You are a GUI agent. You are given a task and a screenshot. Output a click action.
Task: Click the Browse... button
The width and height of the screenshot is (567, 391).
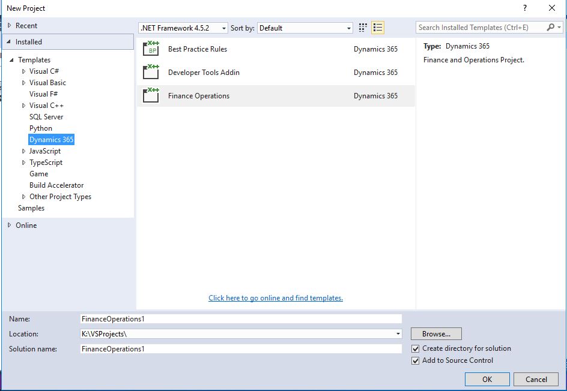[x=436, y=334]
